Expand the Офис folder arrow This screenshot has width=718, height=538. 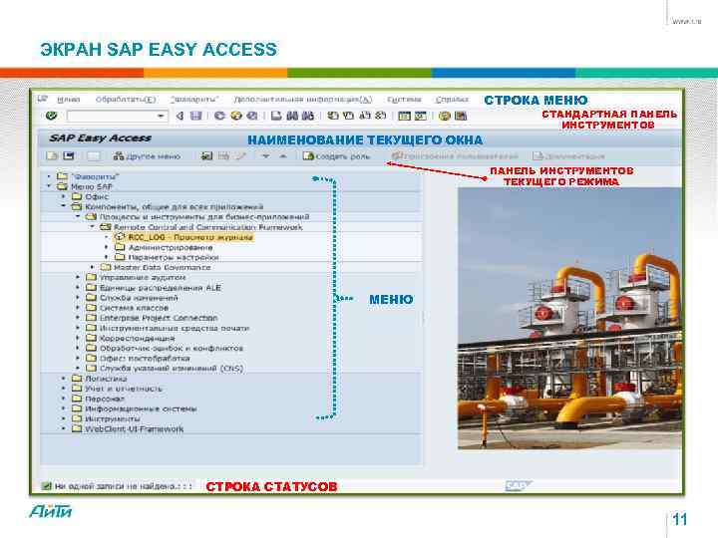tap(64, 196)
